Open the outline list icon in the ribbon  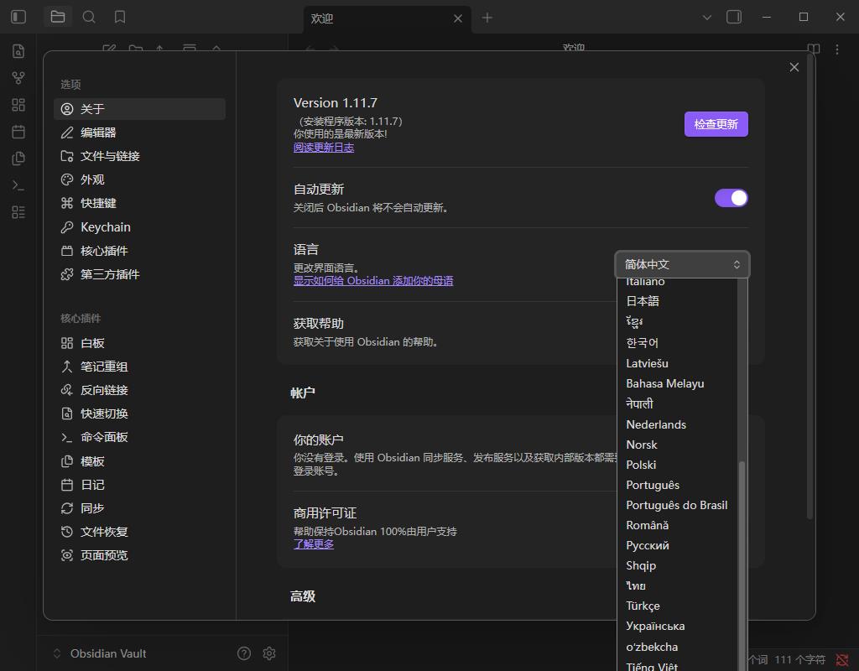point(18,211)
